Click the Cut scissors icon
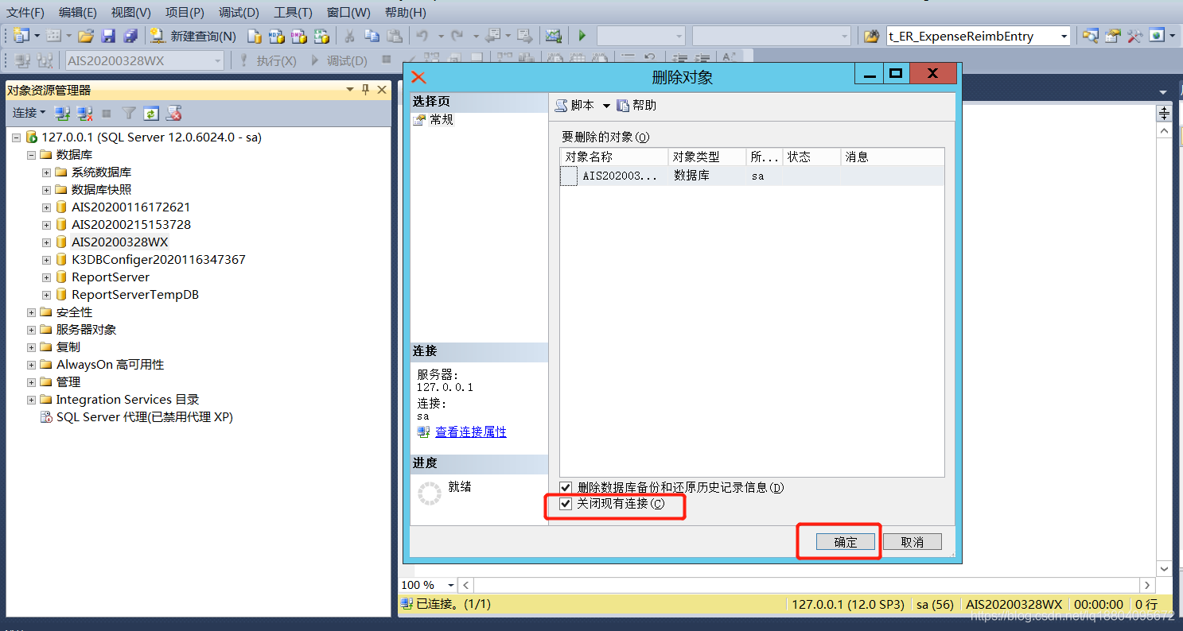 coord(349,36)
